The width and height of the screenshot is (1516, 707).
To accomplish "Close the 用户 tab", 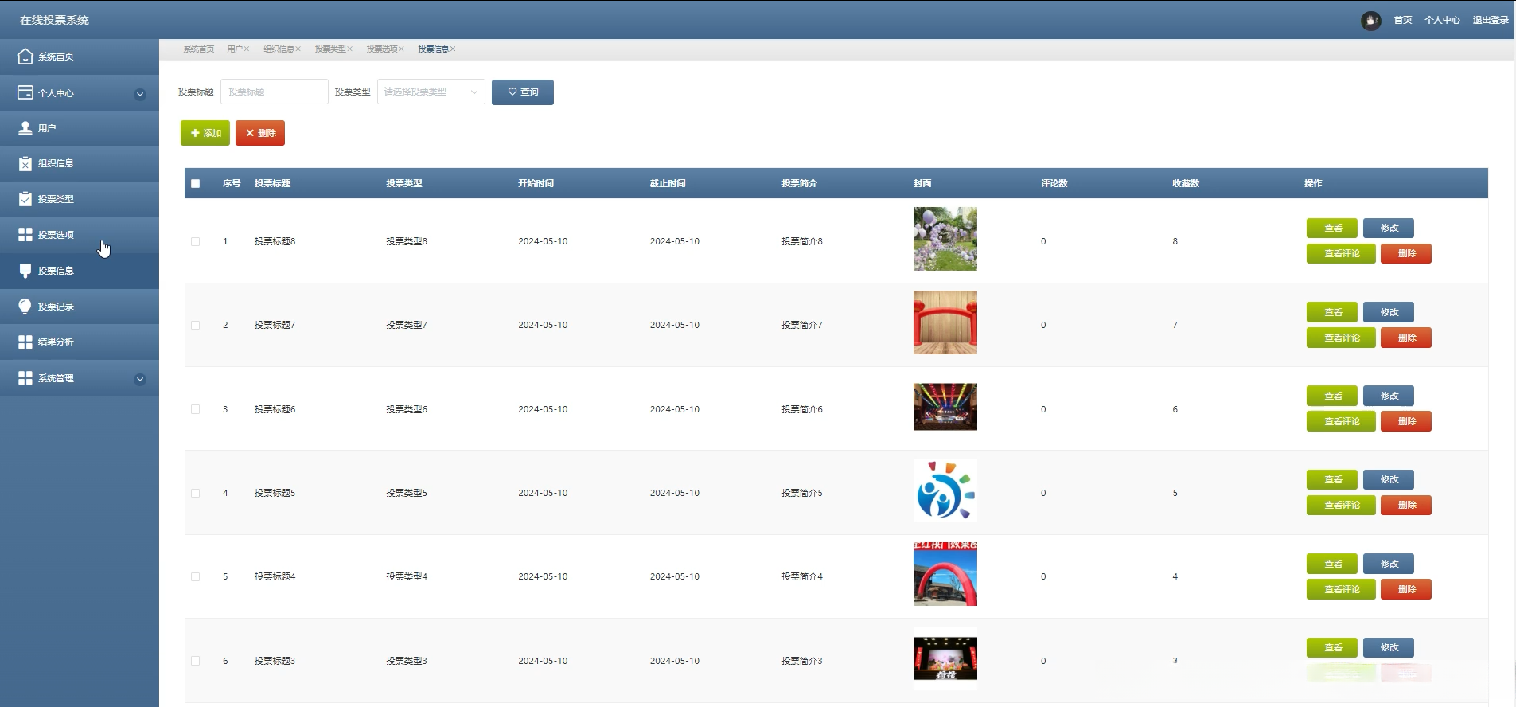I will pyautogui.click(x=247, y=49).
